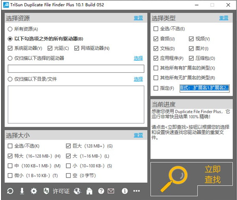
Task: Uncheck the 视频(V) video checkbox
Action: tap(191, 39)
